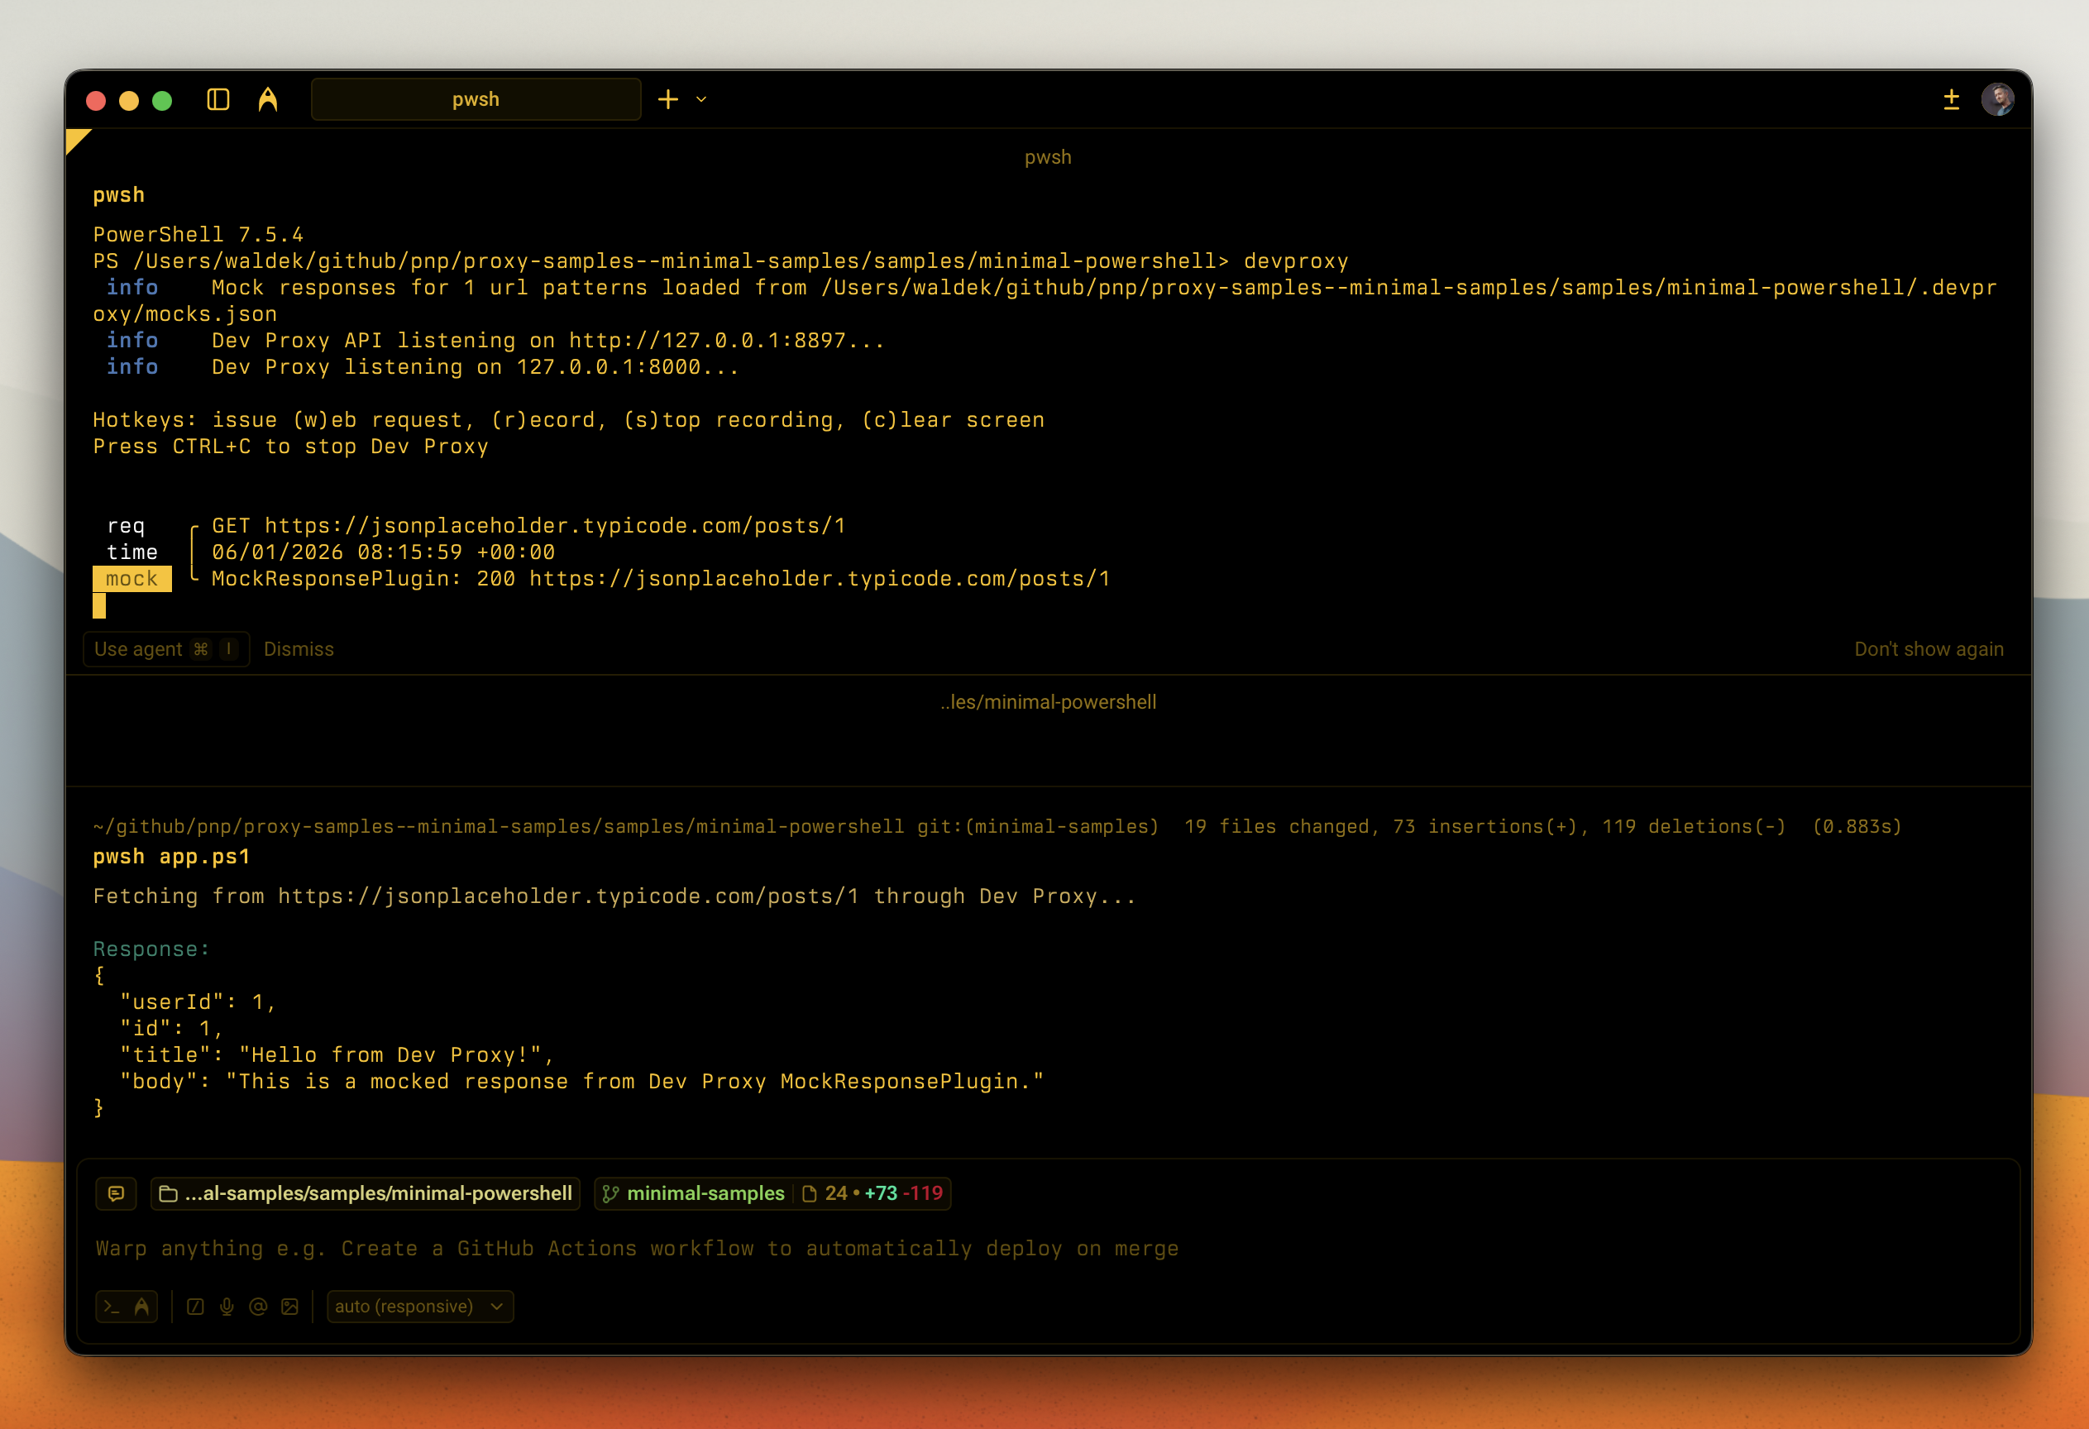The image size is (2089, 1429).
Task: Click the profile avatar in the top right
Action: tap(1997, 99)
